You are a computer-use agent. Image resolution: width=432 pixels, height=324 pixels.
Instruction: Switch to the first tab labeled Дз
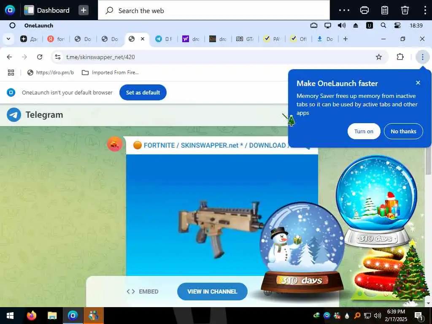click(x=29, y=39)
